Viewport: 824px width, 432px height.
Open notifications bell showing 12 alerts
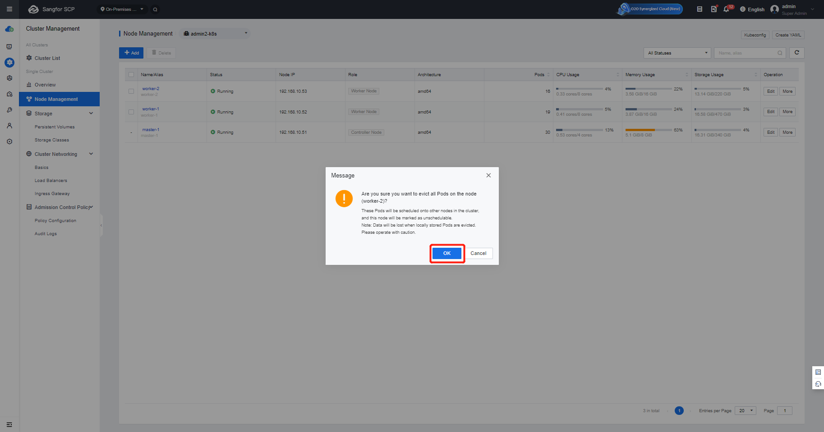tap(727, 9)
